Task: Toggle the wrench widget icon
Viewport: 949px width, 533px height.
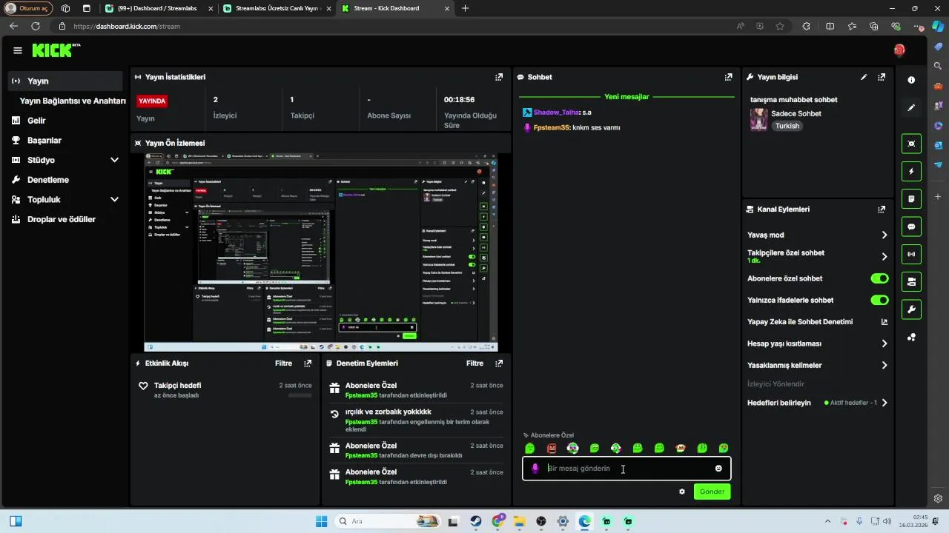Action: point(911,309)
